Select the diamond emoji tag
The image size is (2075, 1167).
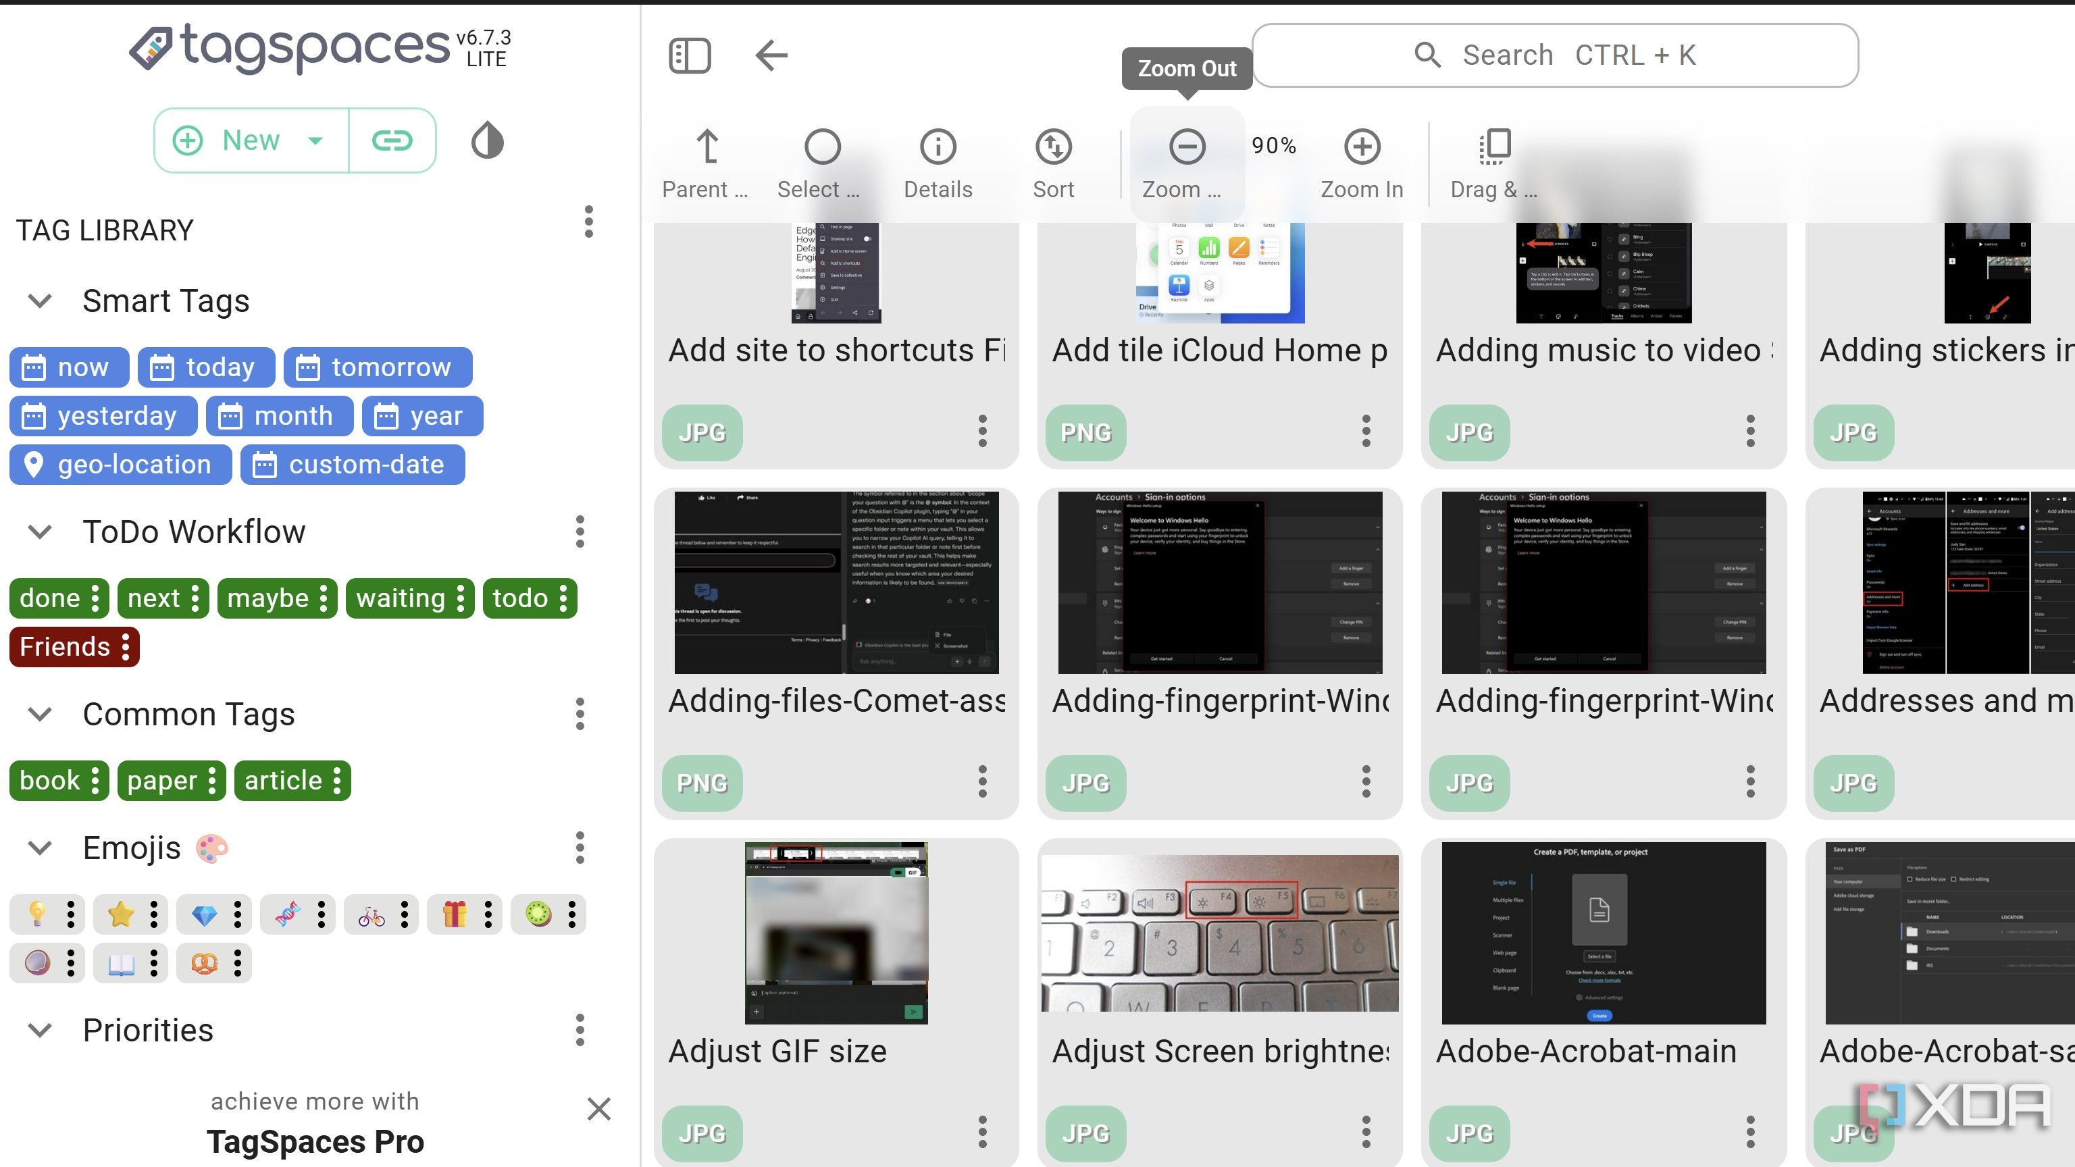205,915
